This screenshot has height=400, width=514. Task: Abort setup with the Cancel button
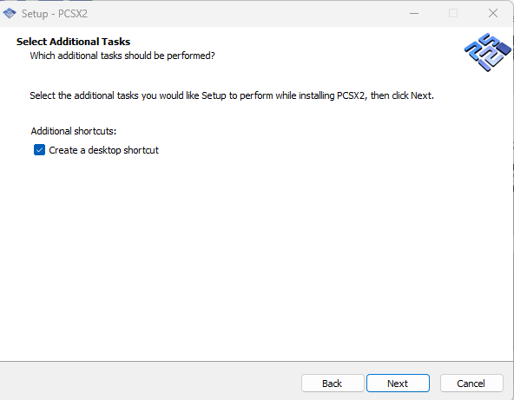click(x=471, y=383)
